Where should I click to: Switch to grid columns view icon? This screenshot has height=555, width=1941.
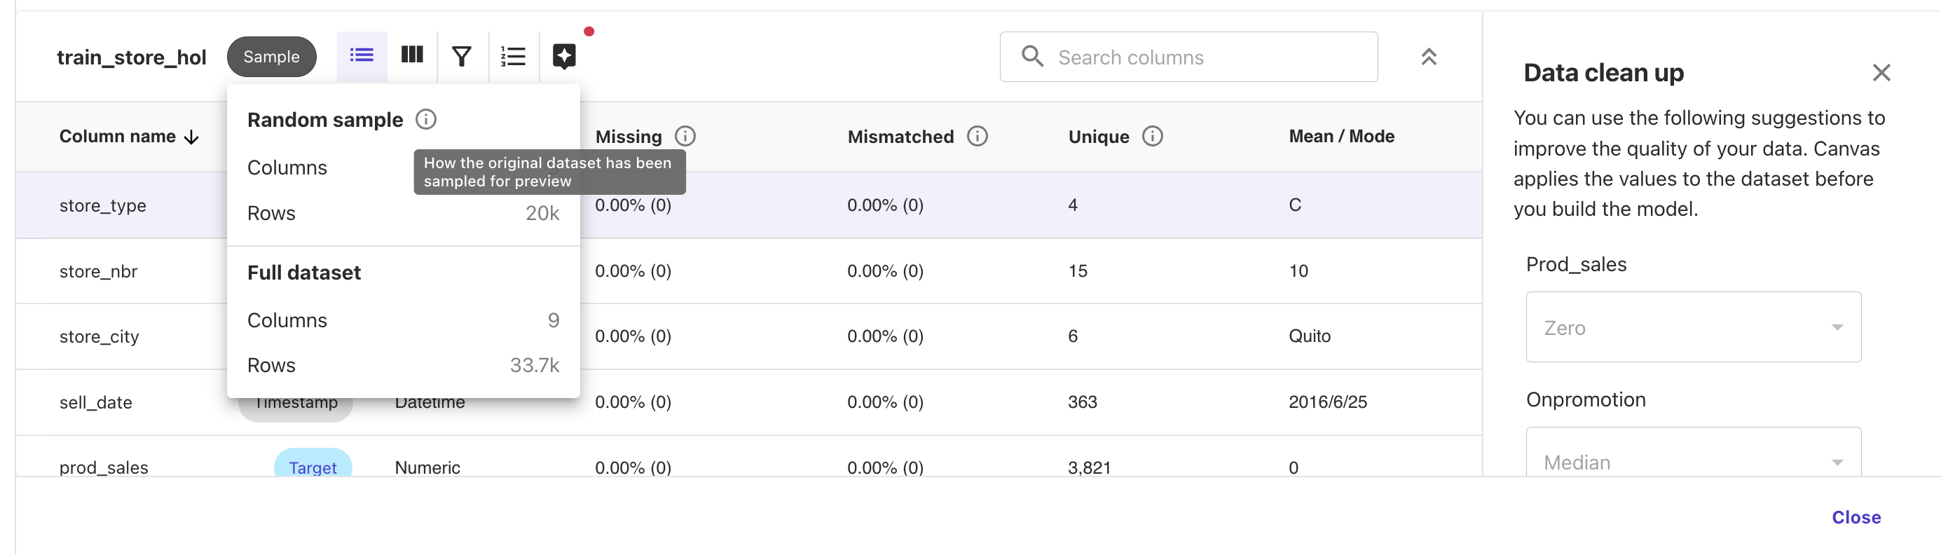(x=412, y=56)
